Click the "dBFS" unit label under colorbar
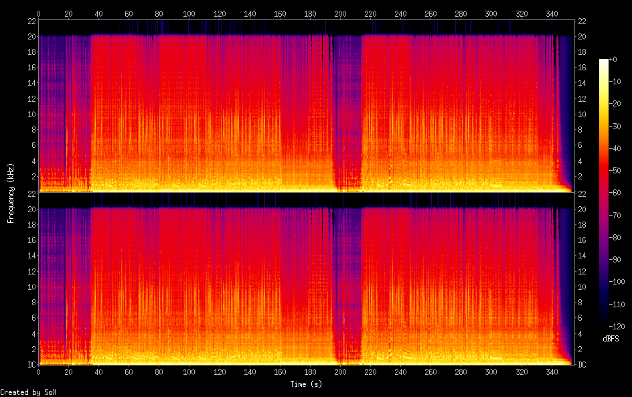 tap(611, 339)
